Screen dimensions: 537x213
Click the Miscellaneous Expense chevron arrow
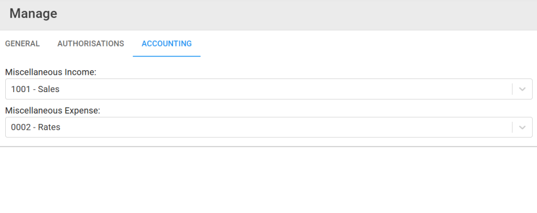click(x=522, y=127)
